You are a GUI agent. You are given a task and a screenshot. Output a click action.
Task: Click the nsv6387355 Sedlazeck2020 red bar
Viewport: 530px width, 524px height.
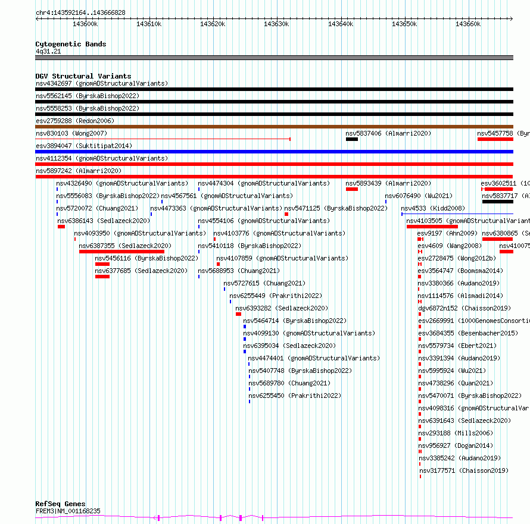pos(121,252)
